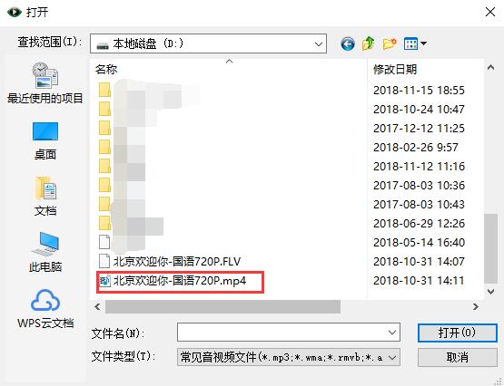The height and width of the screenshot is (386, 504).
Task: Sort by 修改日期 column header
Action: click(x=395, y=69)
